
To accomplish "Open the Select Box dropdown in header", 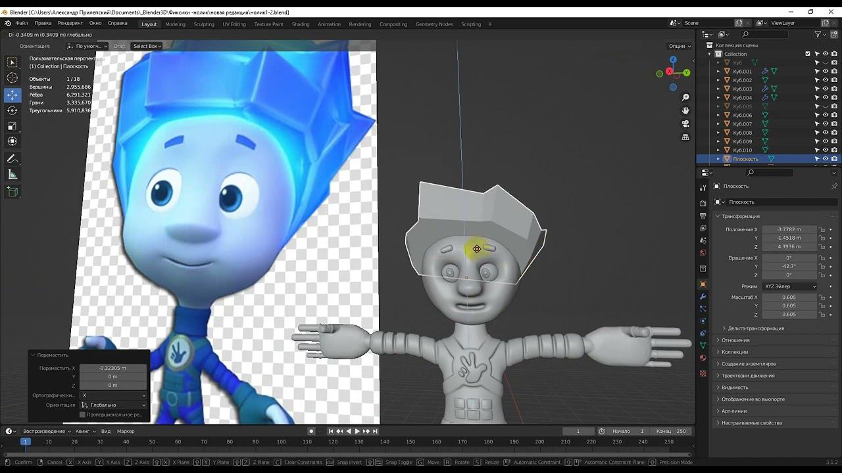I will coord(147,46).
